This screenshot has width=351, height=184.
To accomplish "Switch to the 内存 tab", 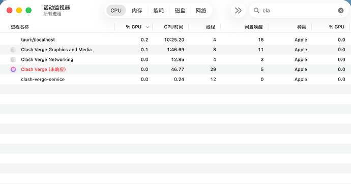I will 137,11.
